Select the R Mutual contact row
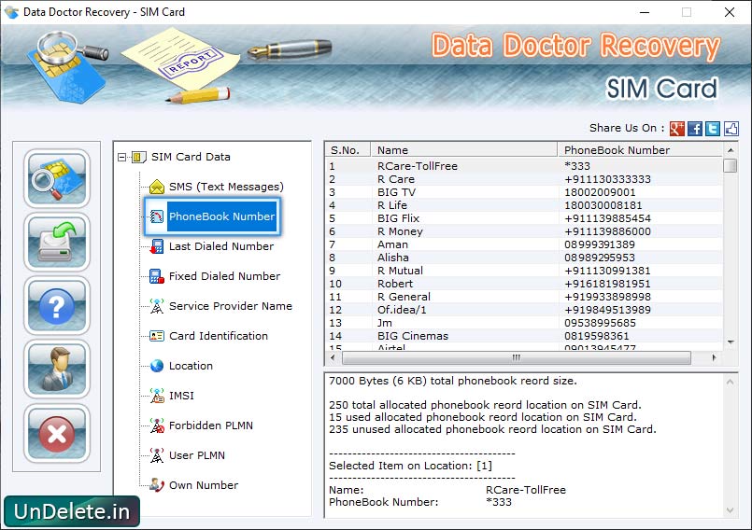 click(x=524, y=271)
